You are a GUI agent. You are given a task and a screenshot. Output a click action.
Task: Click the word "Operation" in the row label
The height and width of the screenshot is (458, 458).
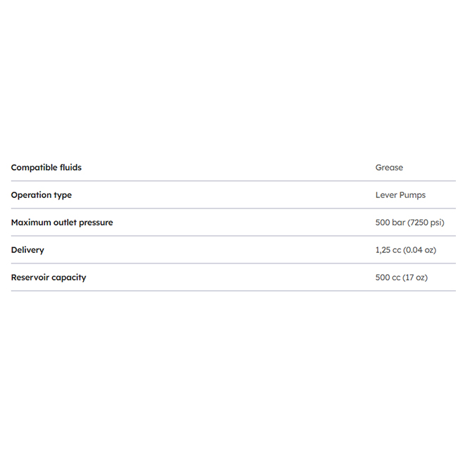coord(31,195)
